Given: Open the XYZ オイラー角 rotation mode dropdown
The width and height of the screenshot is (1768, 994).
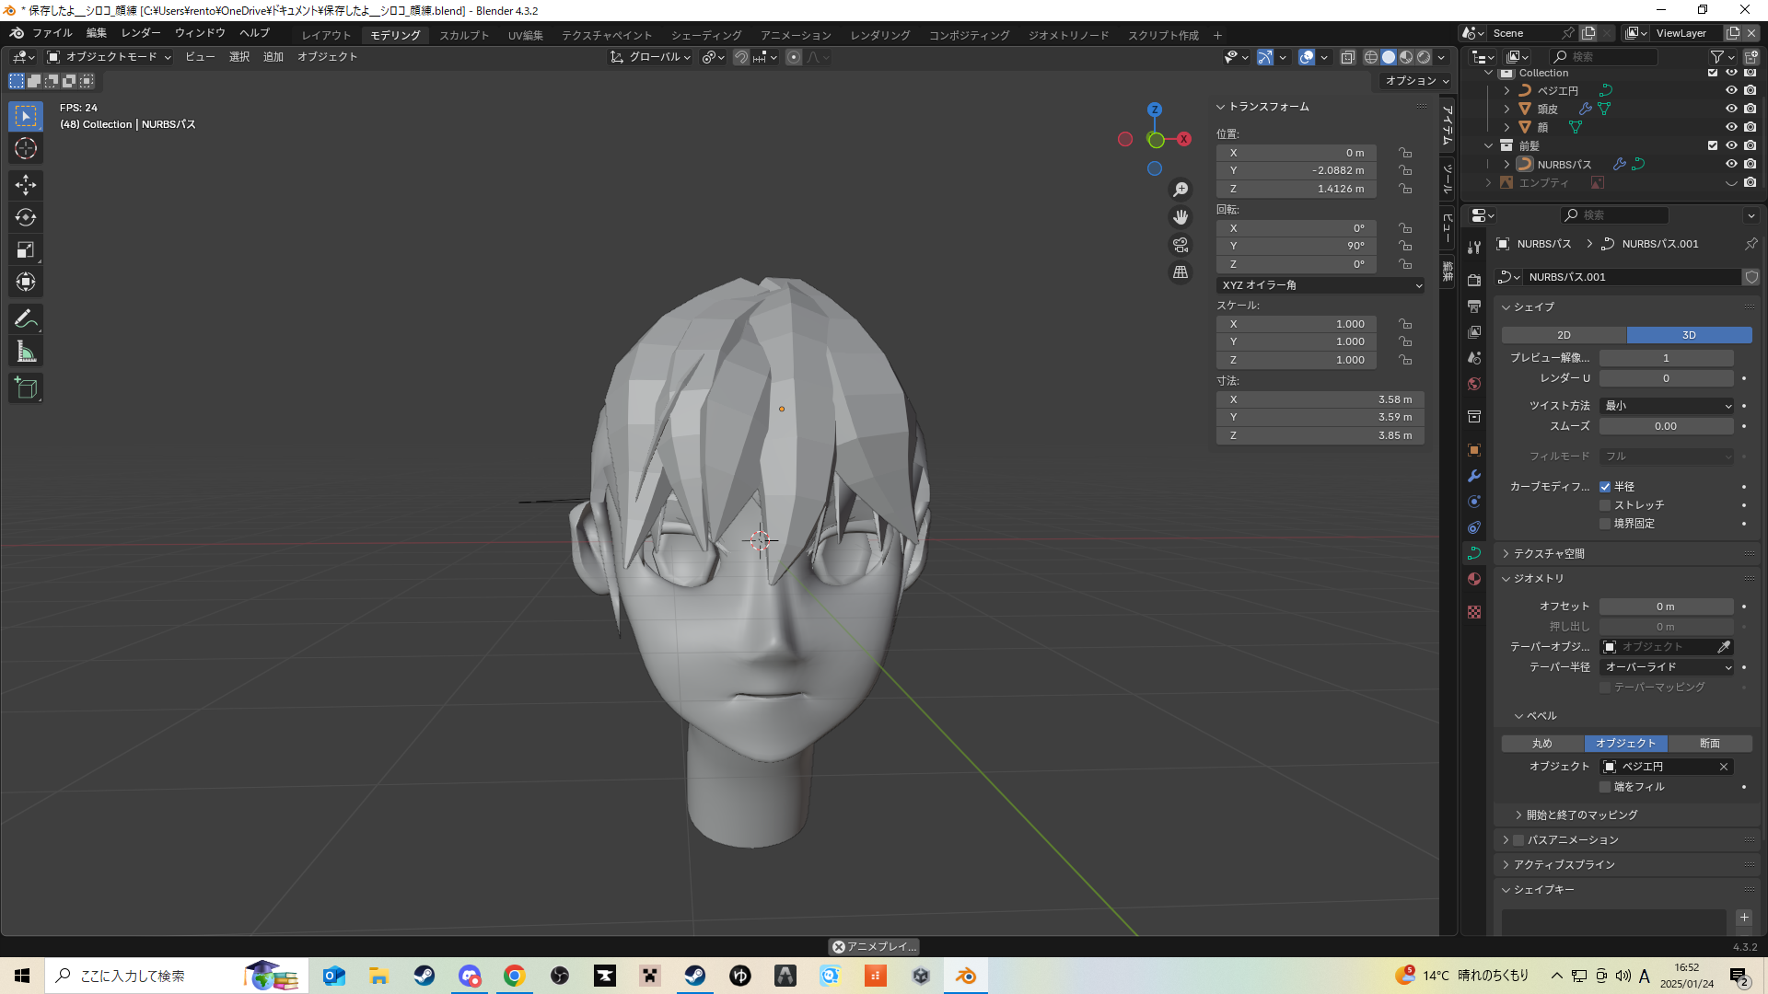Looking at the screenshot, I should (x=1320, y=285).
